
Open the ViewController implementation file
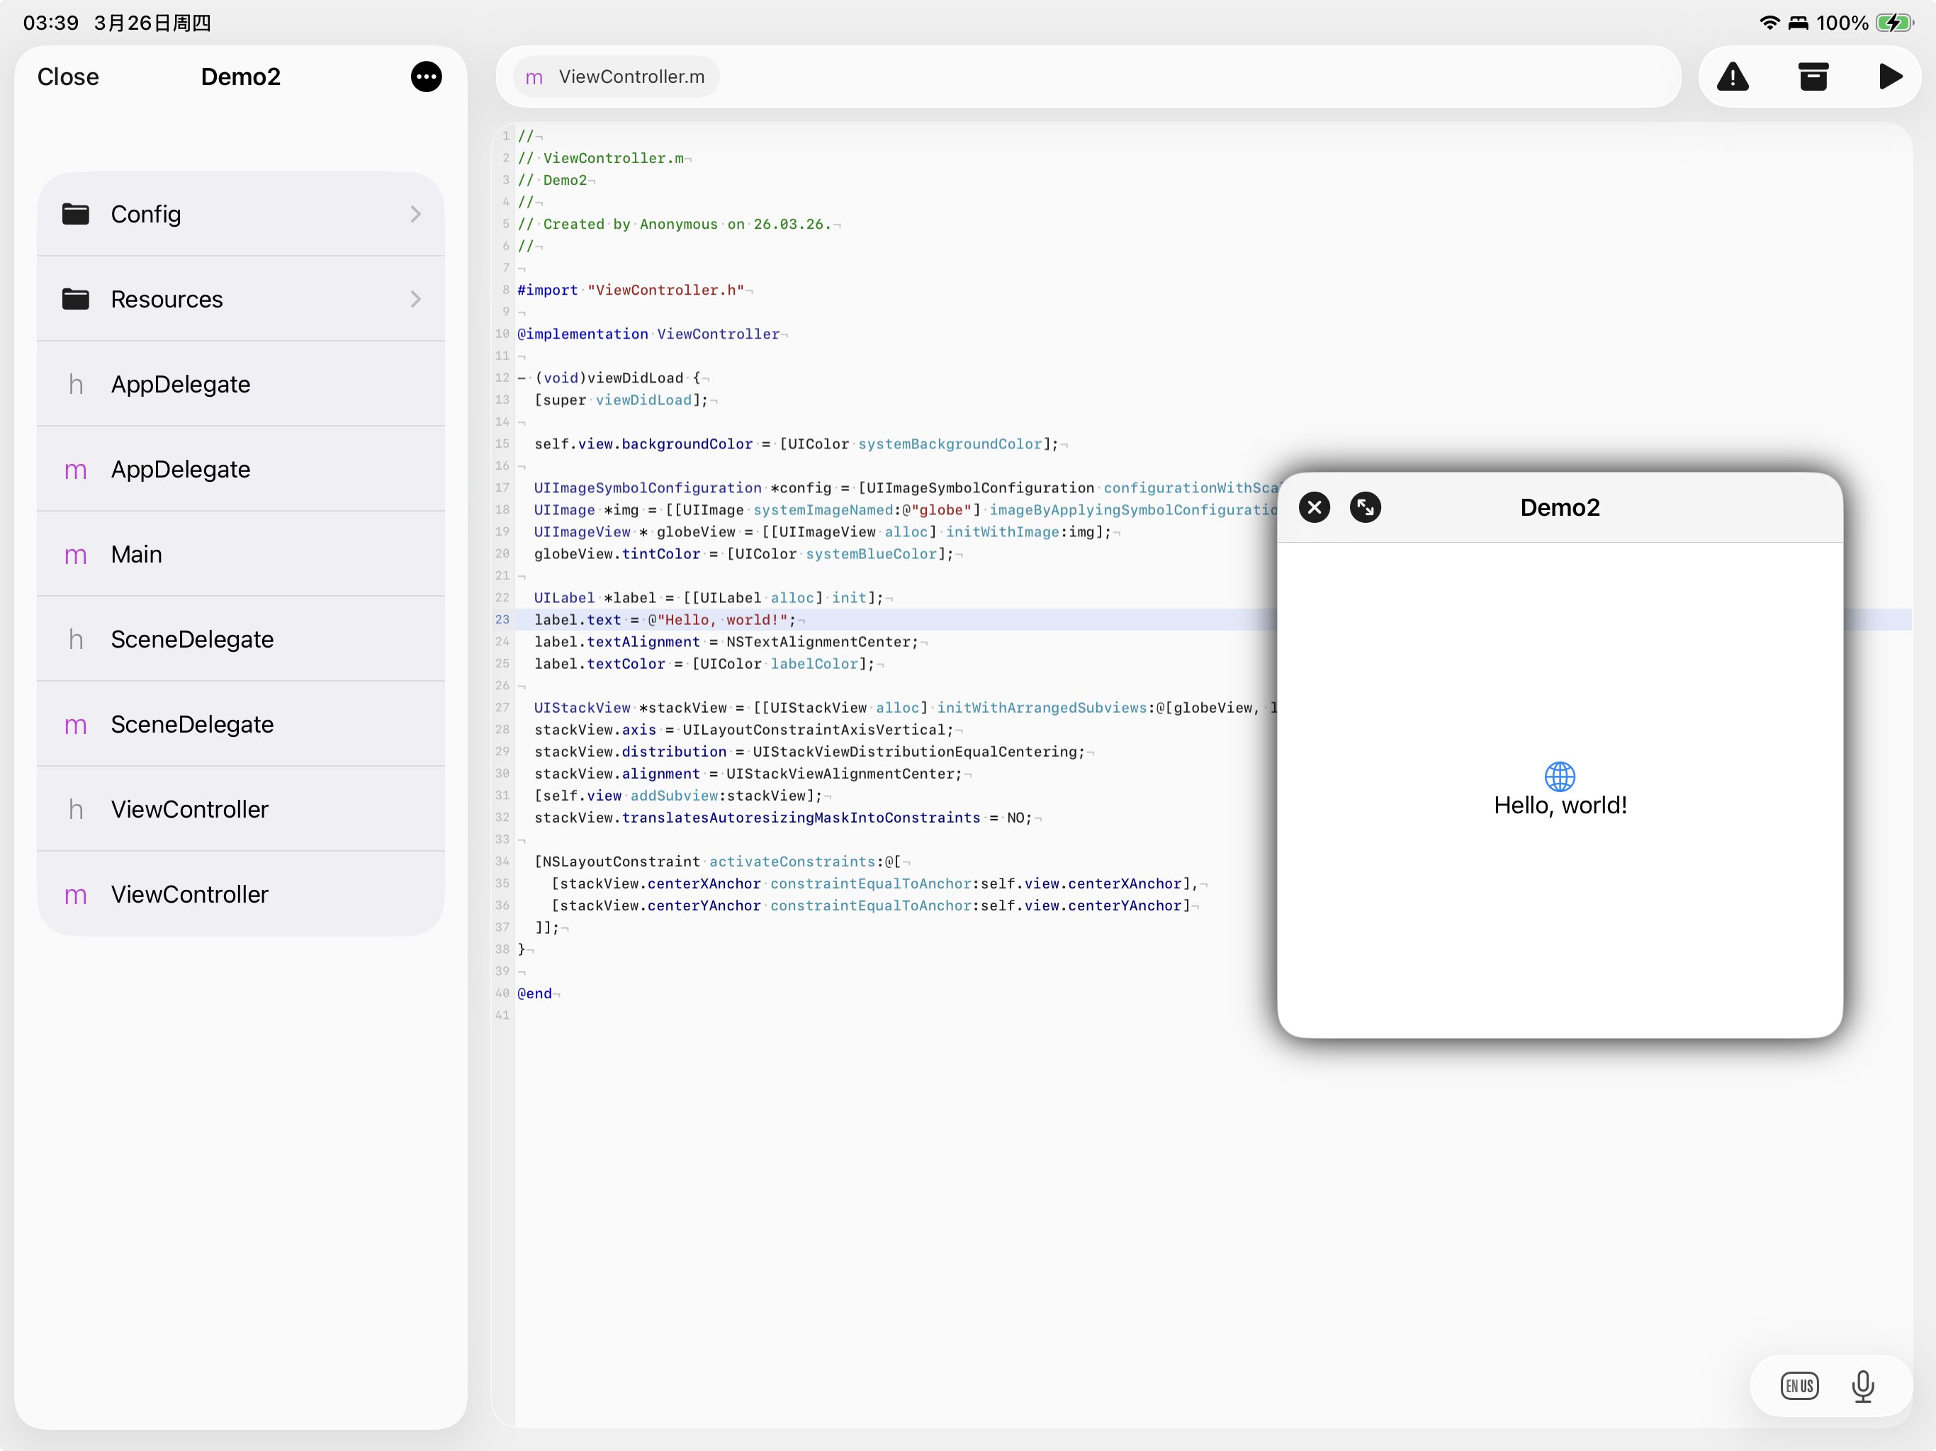tap(241, 893)
